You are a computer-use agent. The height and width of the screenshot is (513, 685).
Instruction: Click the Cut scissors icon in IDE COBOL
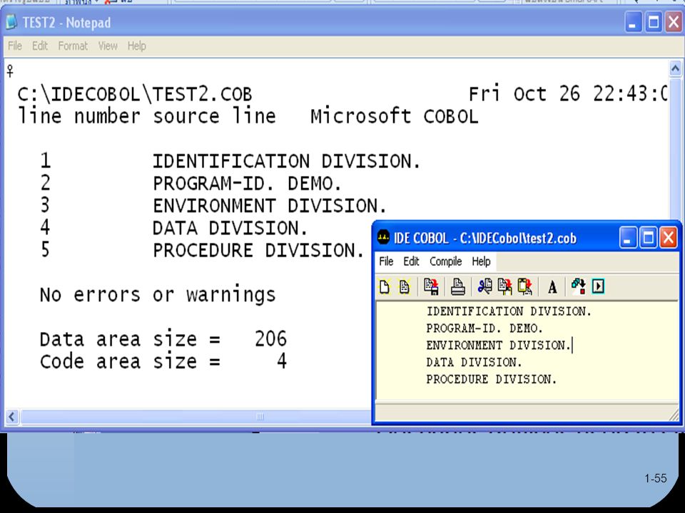484,286
